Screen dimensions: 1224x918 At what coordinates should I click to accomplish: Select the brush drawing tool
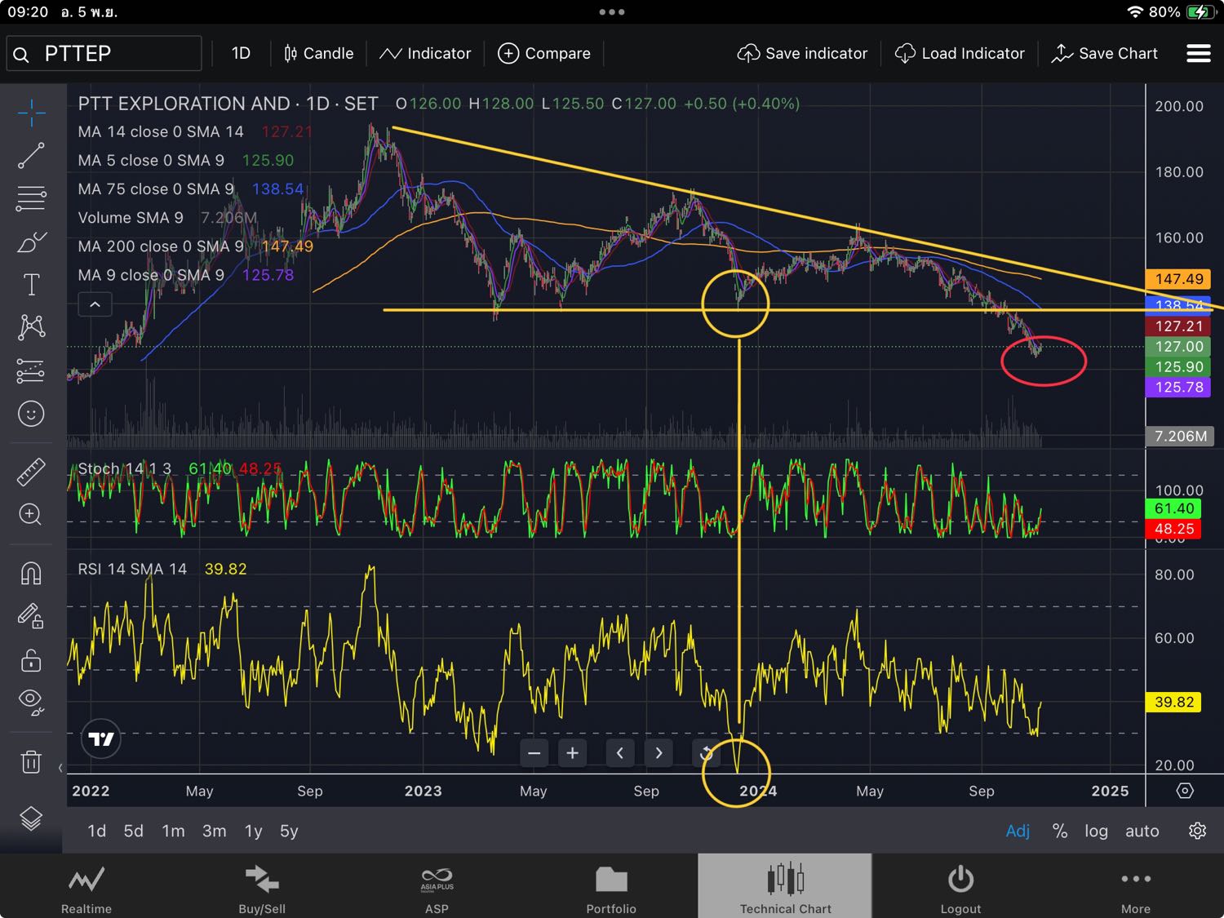(x=31, y=242)
